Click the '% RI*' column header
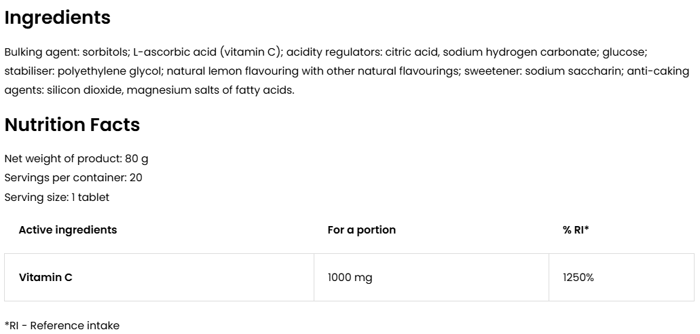700x334 pixels. click(576, 229)
